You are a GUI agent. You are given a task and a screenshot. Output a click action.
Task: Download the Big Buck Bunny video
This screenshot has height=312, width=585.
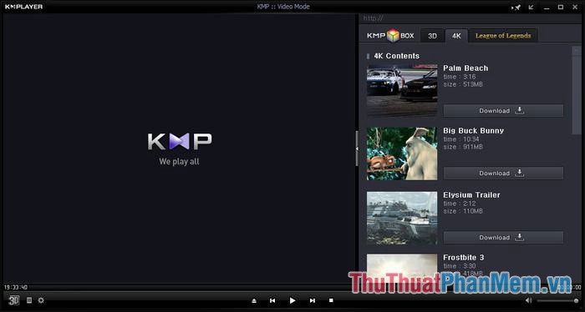click(503, 174)
